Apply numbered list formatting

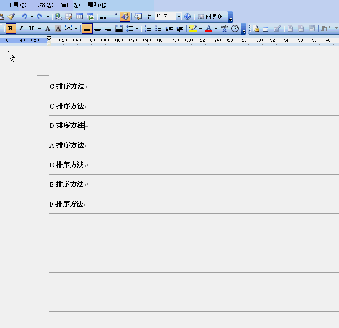pyautogui.click(x=148, y=29)
